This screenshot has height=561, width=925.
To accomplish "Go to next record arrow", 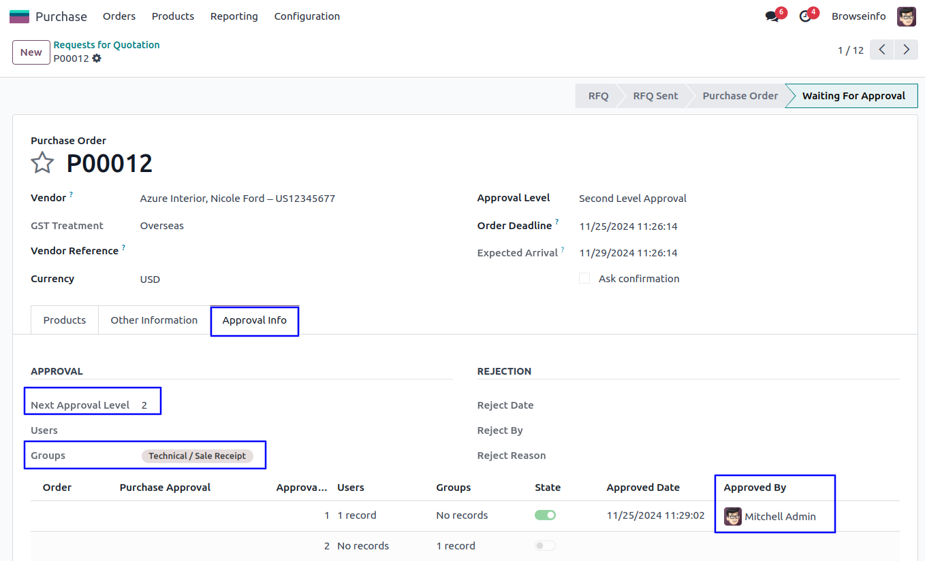I will 906,50.
